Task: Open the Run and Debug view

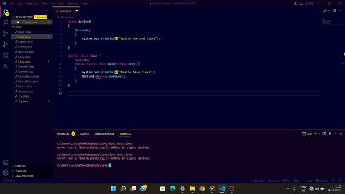Action: point(5,44)
